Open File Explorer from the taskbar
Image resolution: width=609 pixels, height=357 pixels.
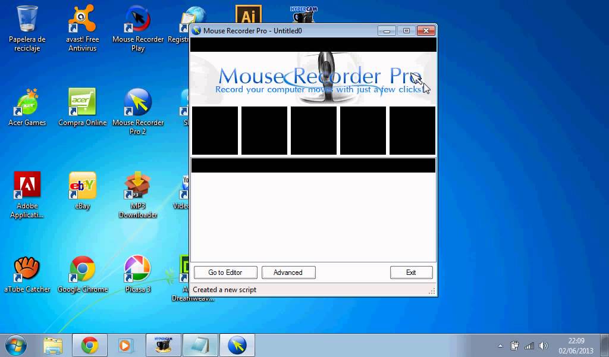point(53,345)
